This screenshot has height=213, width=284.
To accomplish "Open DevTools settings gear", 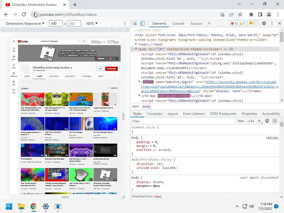I will 264,23.
